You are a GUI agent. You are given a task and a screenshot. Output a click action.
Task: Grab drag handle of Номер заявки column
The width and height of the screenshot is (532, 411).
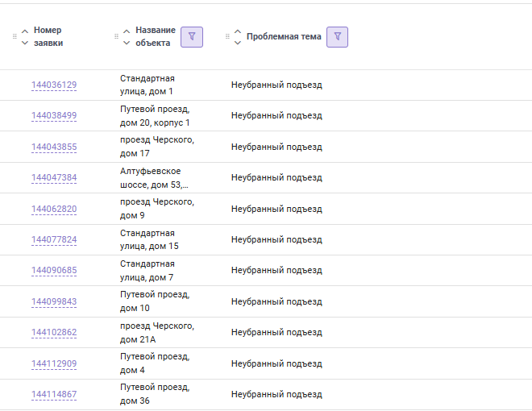[15, 36]
